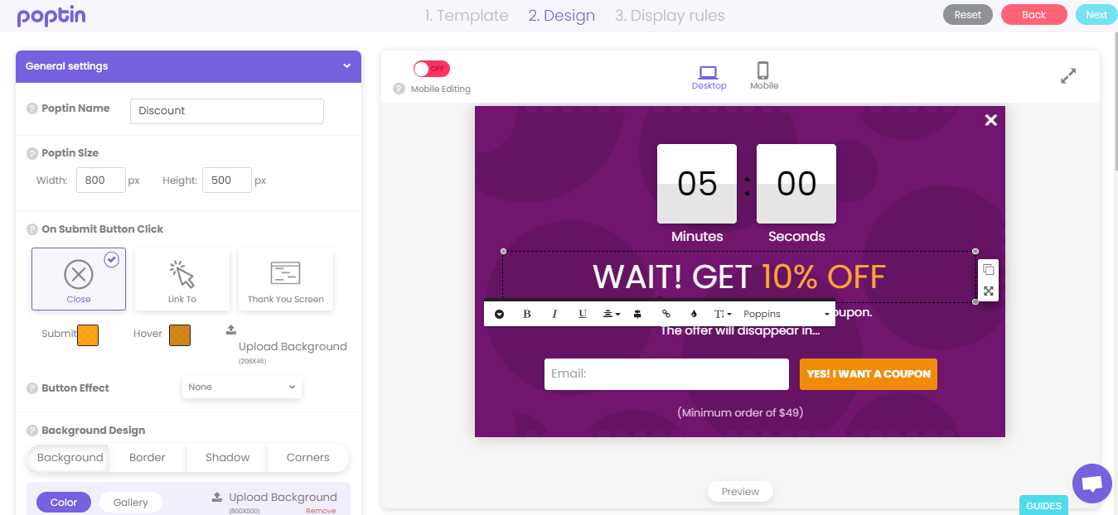
Task: Click the Preview button below the popup
Action: tap(740, 491)
